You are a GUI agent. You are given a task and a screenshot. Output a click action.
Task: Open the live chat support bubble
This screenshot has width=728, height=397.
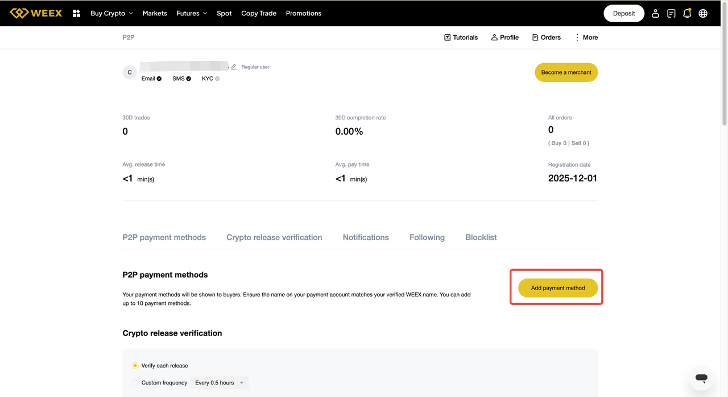pyautogui.click(x=701, y=378)
